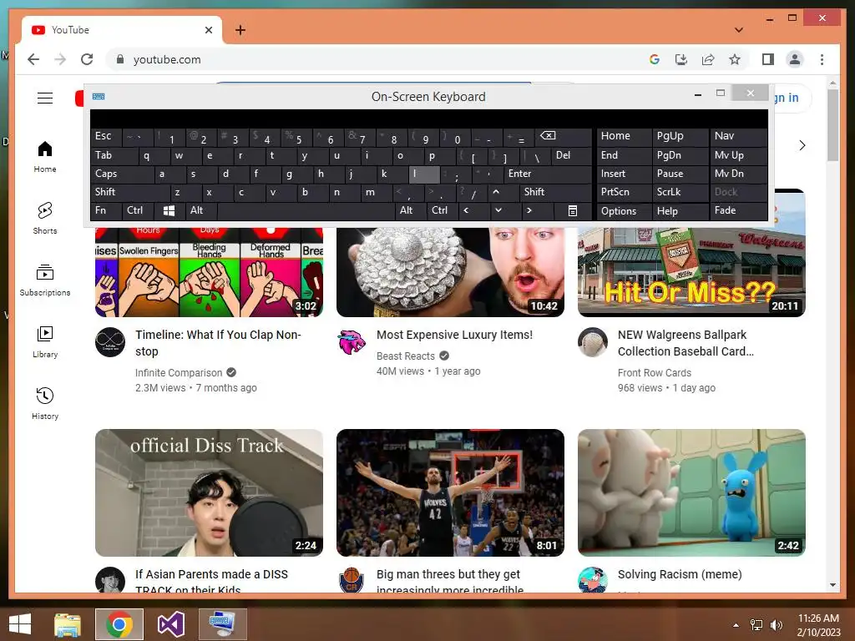Tap the Nav key on the keyboard

point(738,136)
